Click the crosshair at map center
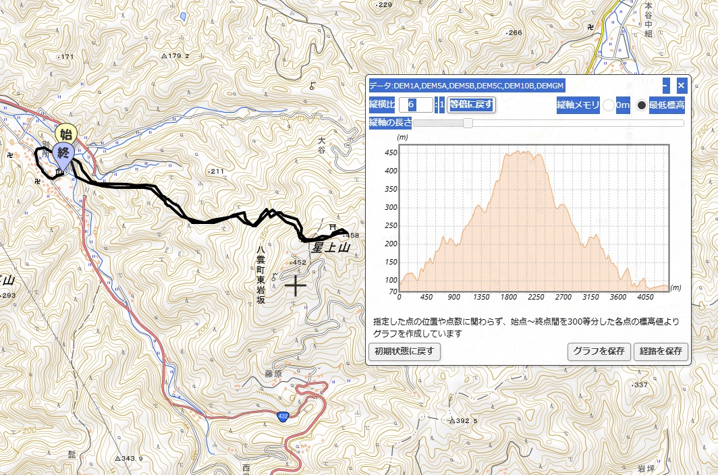 (295, 286)
